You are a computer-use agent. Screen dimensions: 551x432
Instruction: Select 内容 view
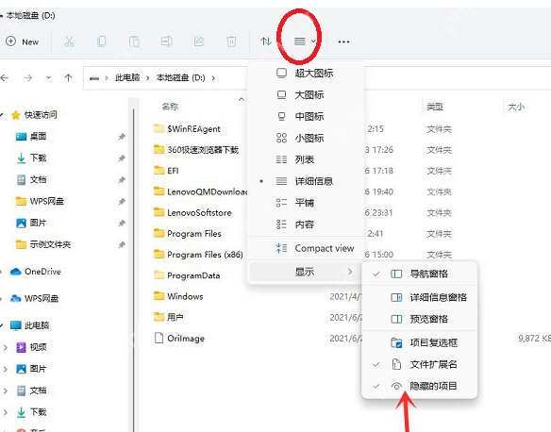tap(305, 224)
